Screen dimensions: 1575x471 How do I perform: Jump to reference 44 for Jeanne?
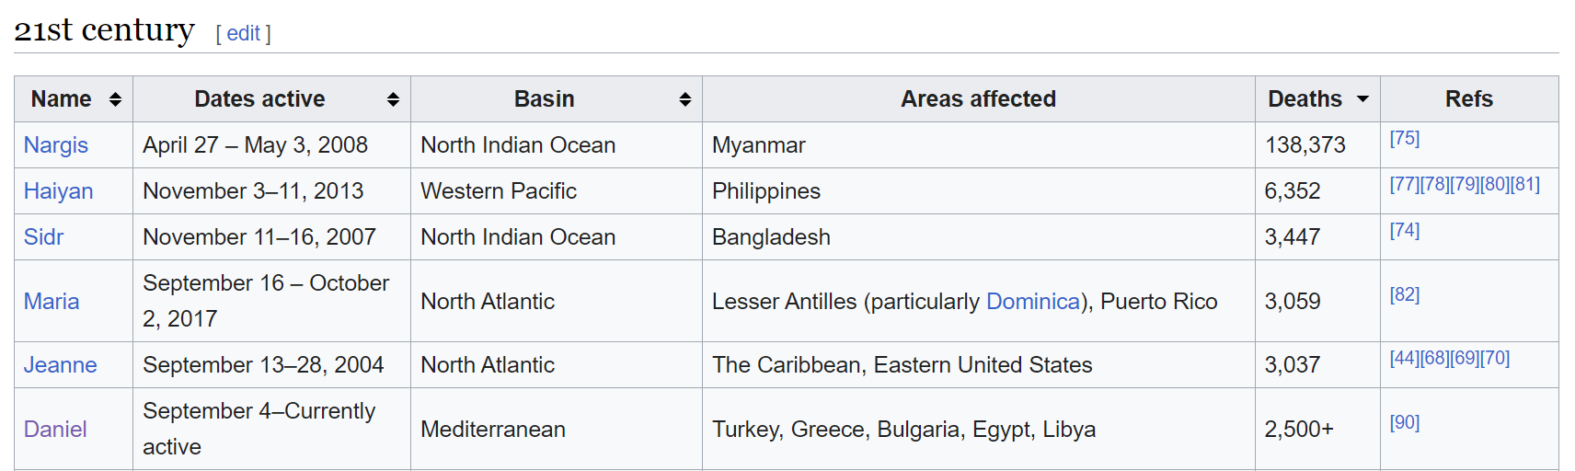(x=1404, y=359)
